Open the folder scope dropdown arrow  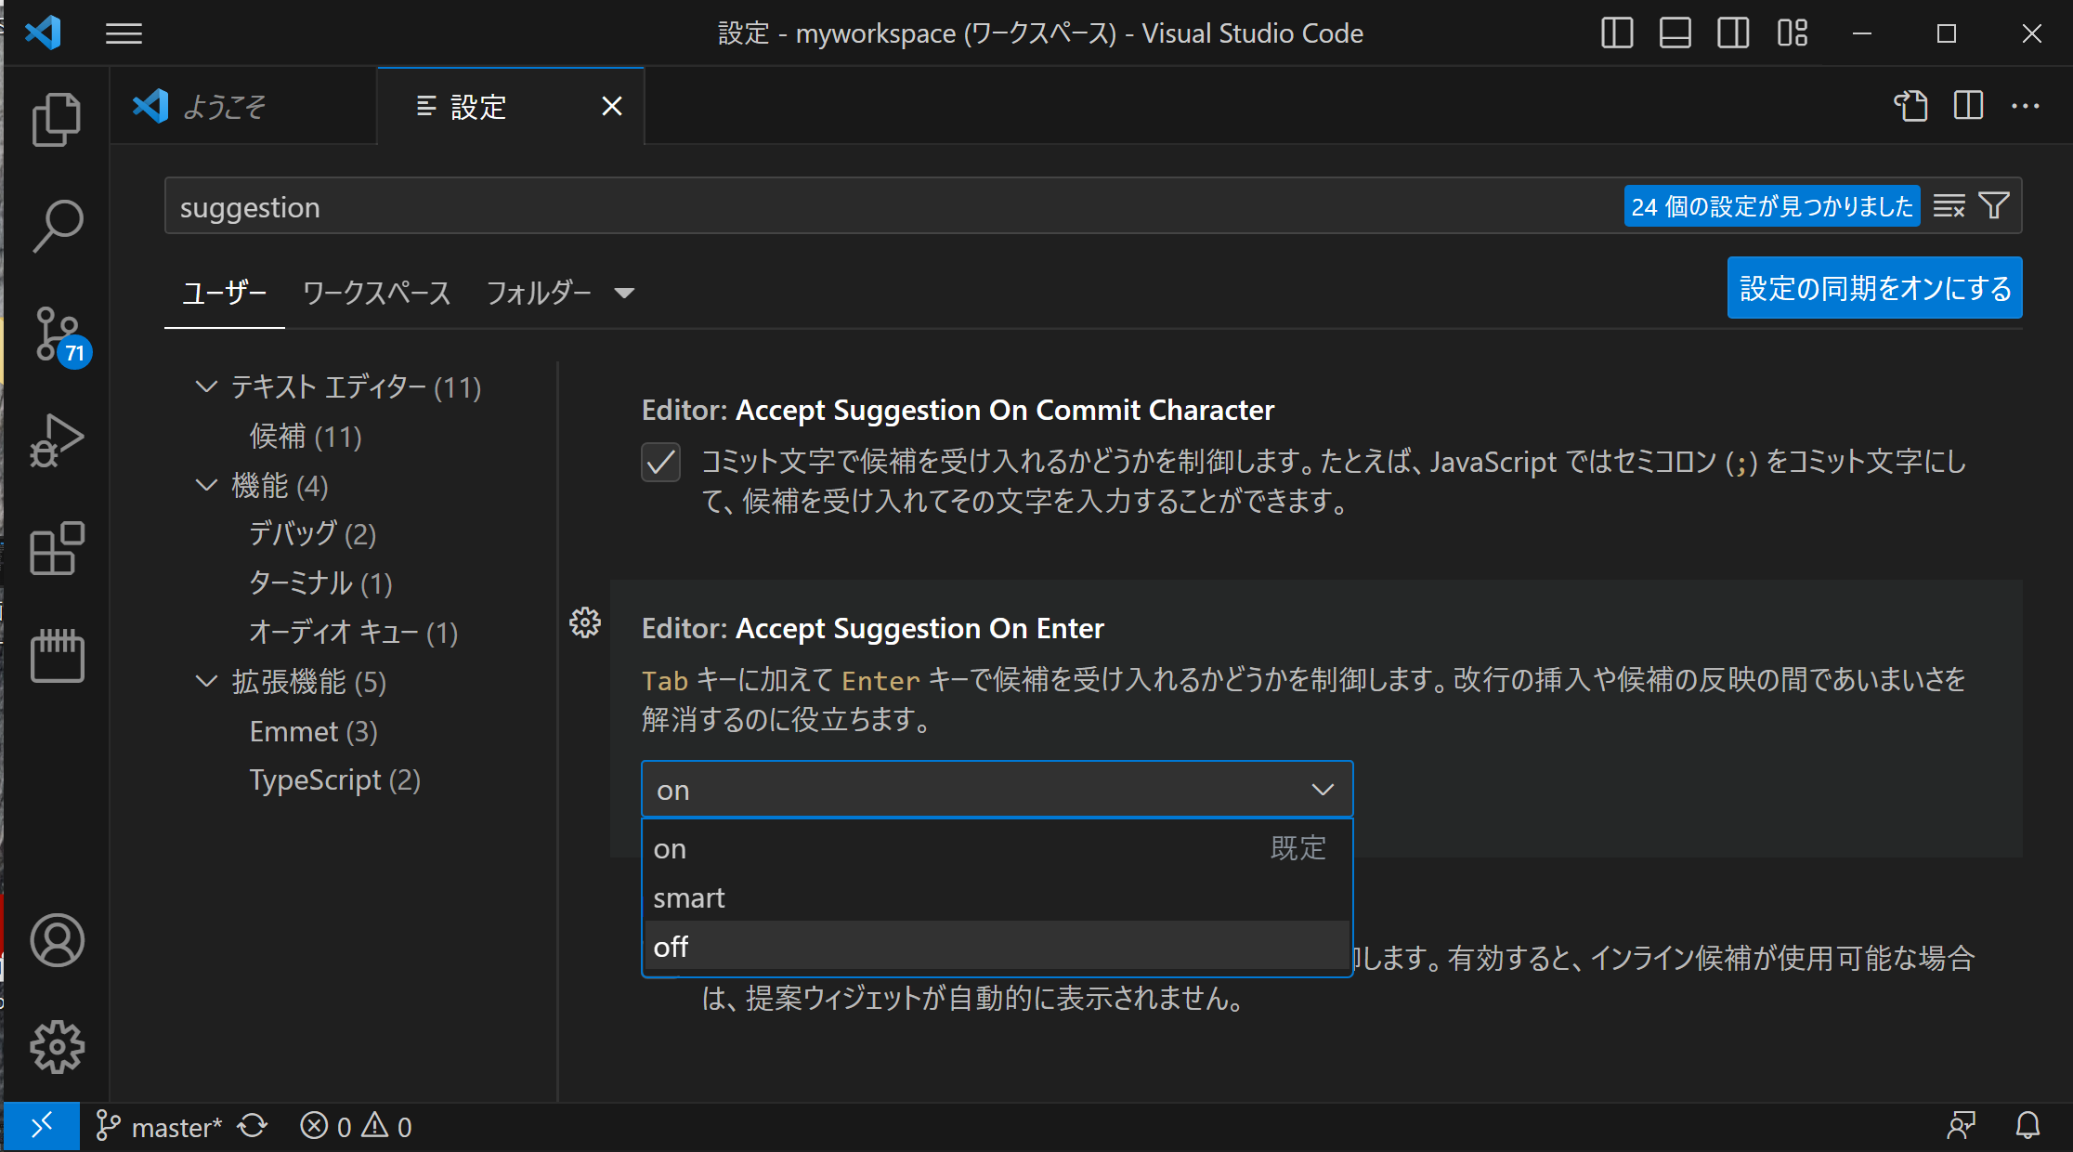point(624,294)
